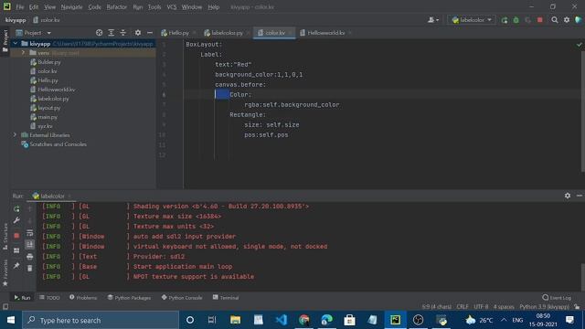Open Project panel settings gear
This screenshot has width=585, height=329.
tap(138, 33)
